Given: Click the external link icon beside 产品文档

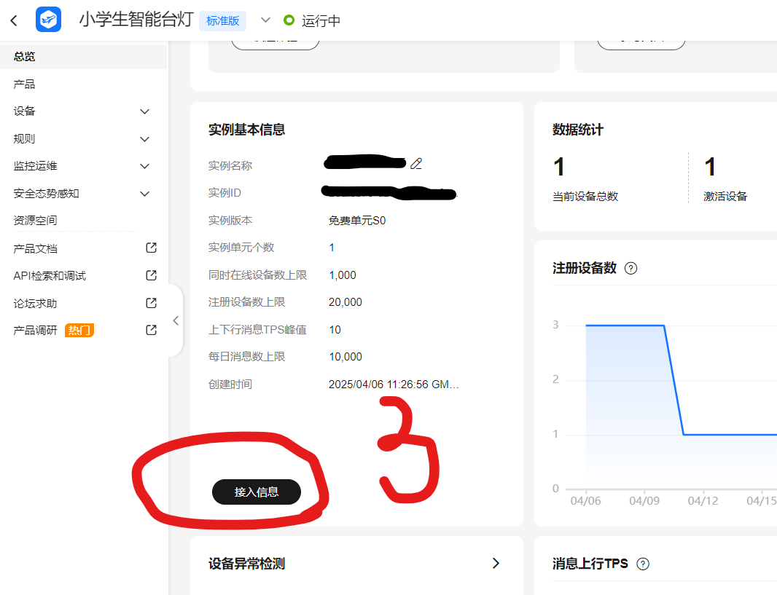Looking at the screenshot, I should coord(150,248).
